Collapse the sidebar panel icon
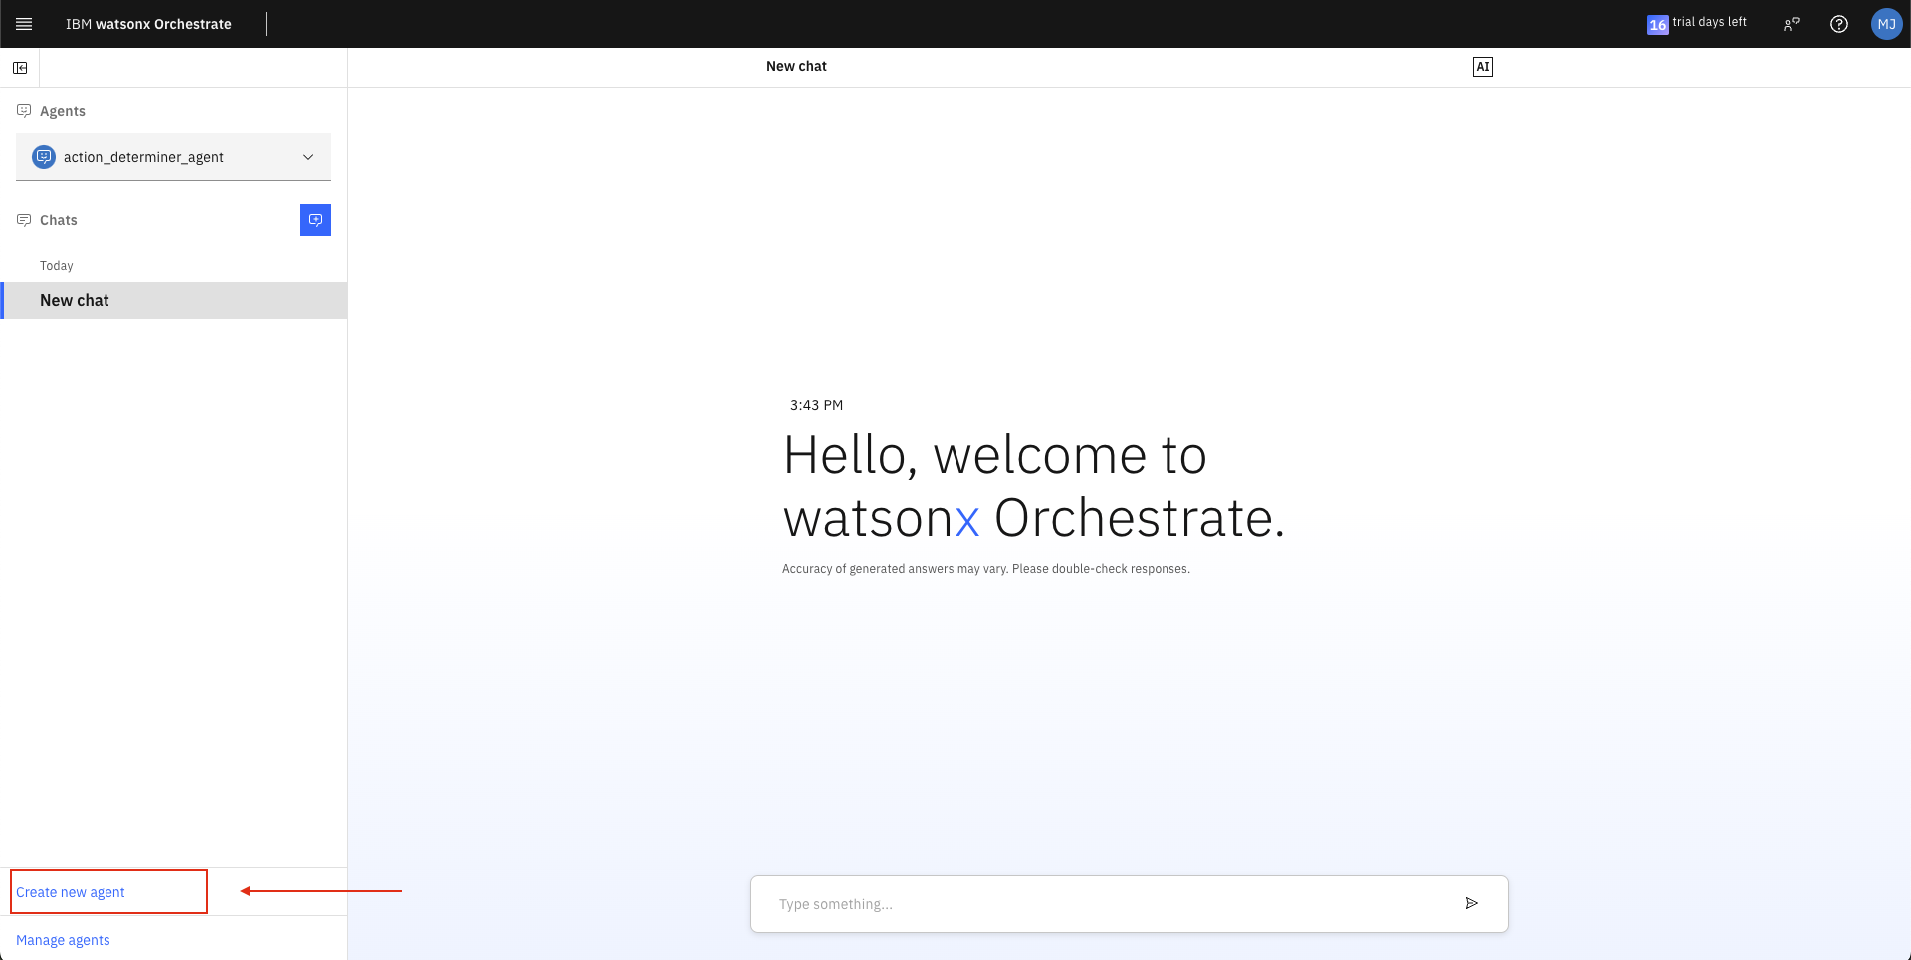Viewport: 1911px width, 960px height. 20,68
